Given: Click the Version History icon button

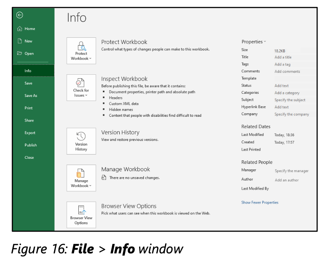Looking at the screenshot, I should point(81,141).
